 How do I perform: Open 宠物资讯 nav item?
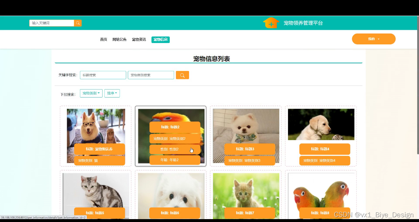139,39
